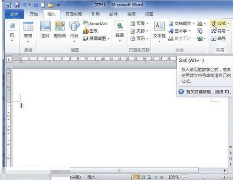Open 文档部件 (Quick Parts) menu
Viewport: 233px width, 180px height.
181,23
